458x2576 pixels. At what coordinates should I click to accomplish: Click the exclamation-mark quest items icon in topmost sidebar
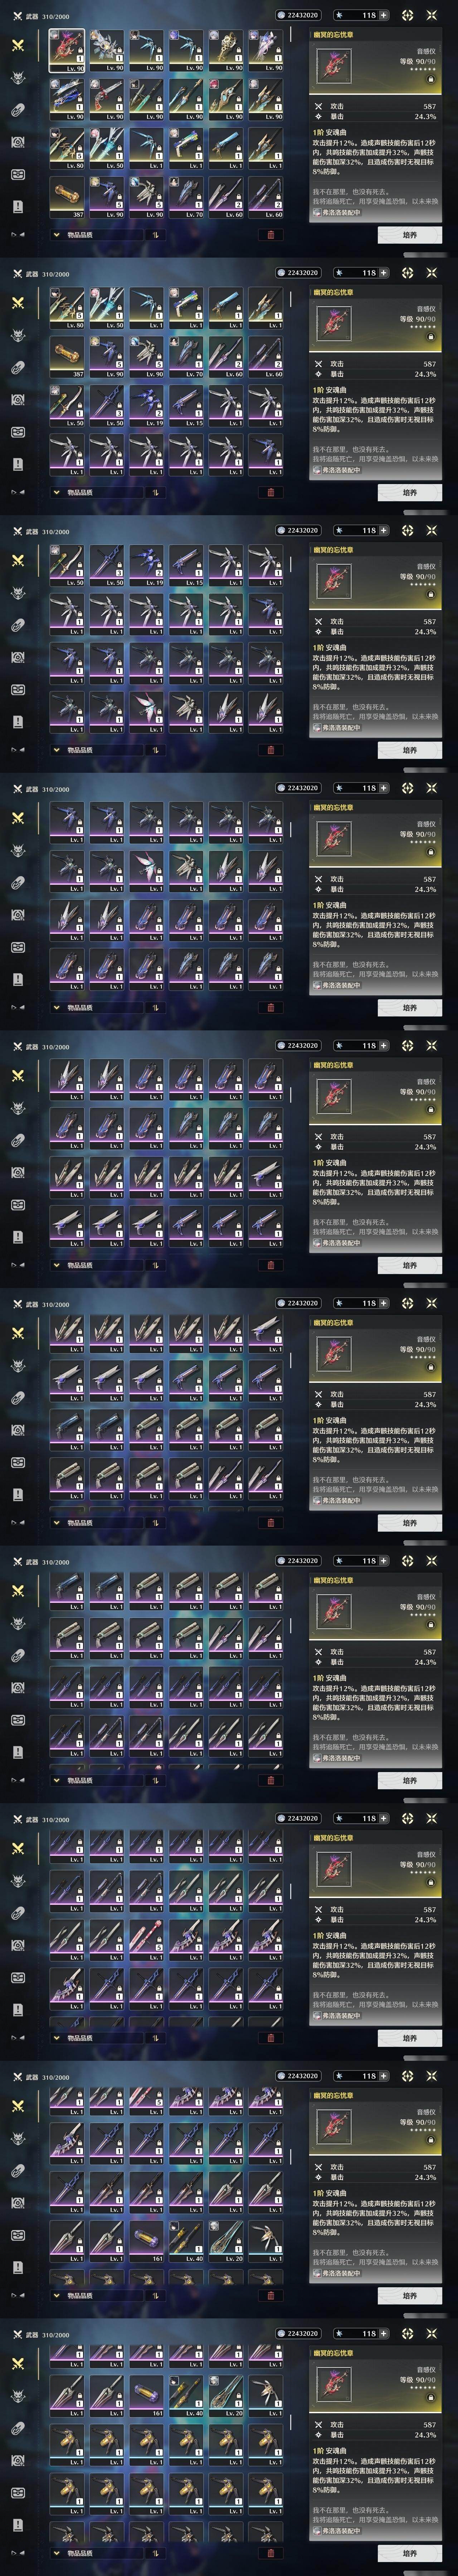(x=18, y=206)
